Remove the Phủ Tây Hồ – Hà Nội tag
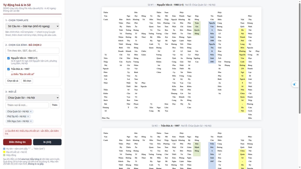Screen dimensions: 301x169 point(28,117)
